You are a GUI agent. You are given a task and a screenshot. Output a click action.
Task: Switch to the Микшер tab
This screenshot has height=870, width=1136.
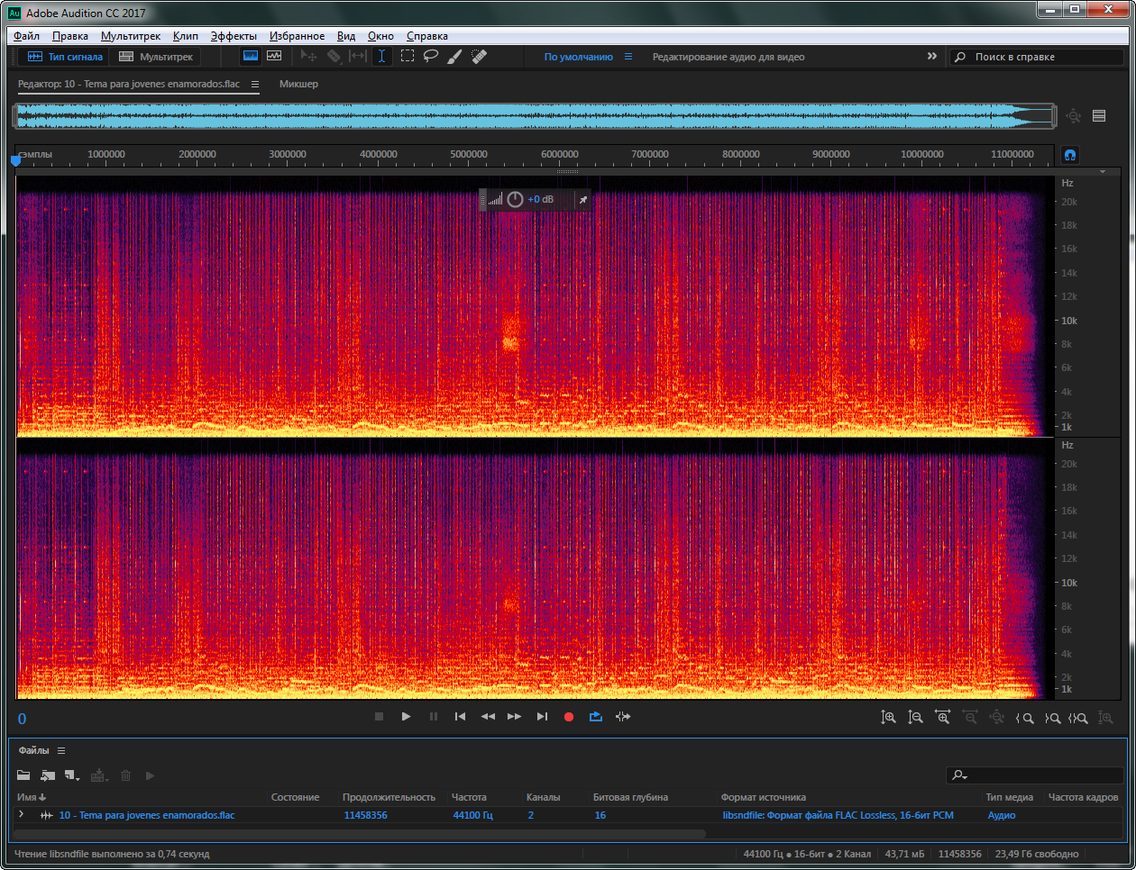tap(298, 84)
